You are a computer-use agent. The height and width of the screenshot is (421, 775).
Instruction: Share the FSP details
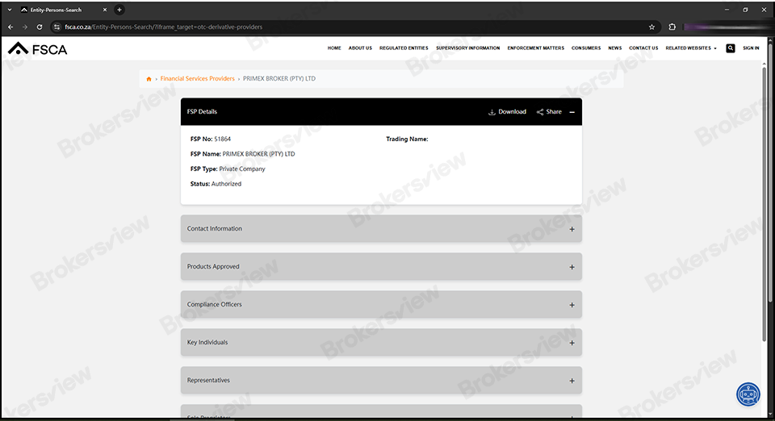549,111
